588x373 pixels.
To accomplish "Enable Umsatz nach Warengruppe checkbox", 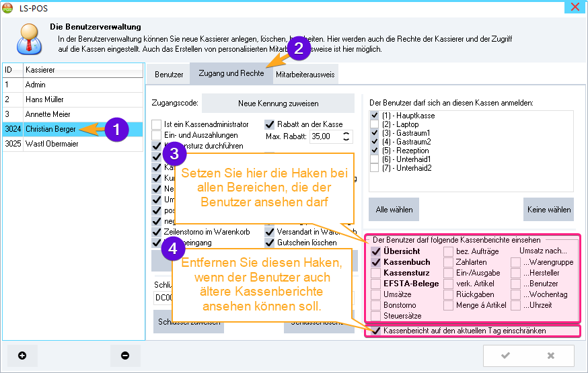I will 516,262.
